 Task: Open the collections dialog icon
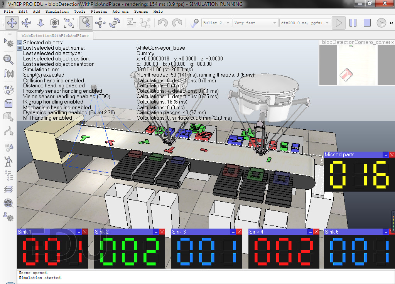point(8,89)
